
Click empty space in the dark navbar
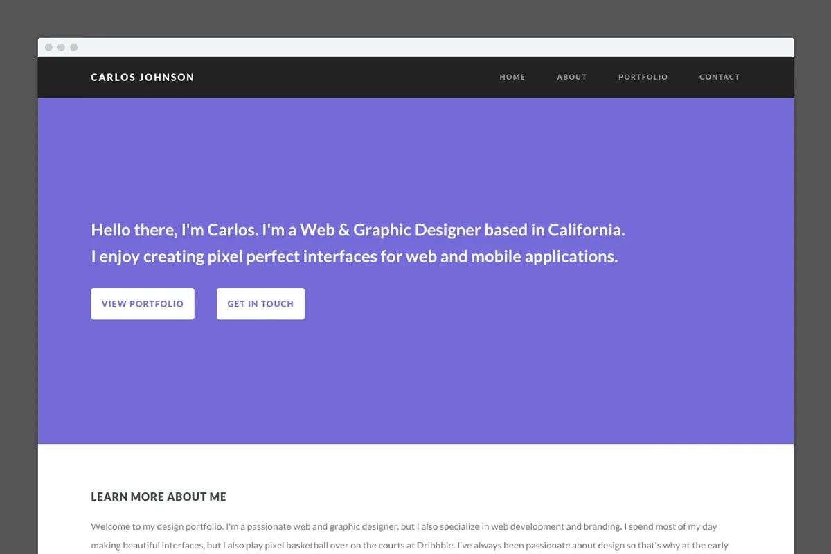pos(346,78)
